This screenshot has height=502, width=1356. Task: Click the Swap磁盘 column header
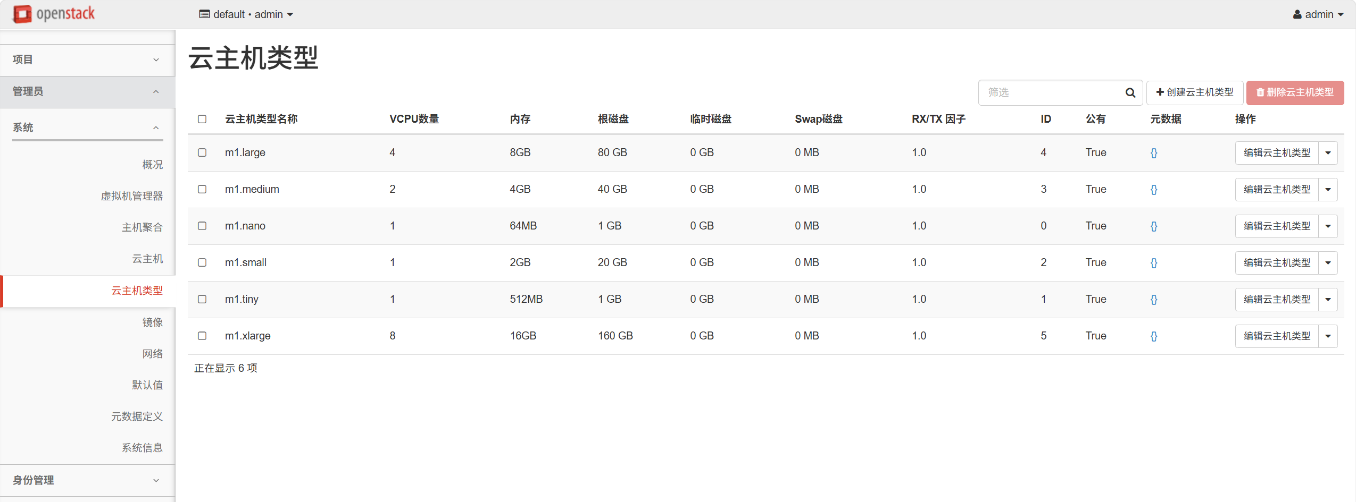[x=819, y=119]
